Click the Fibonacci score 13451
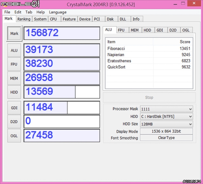This screenshot has width=203, height=184. (x=185, y=49)
